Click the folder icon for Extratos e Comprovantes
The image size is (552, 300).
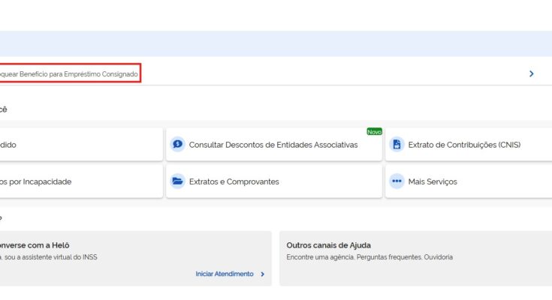click(x=177, y=181)
